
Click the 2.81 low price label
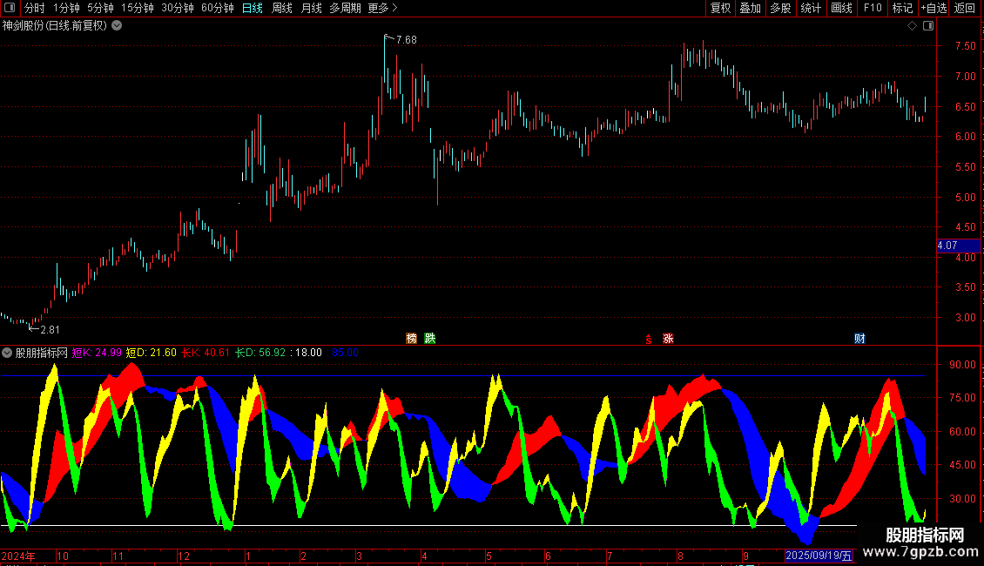click(x=50, y=329)
